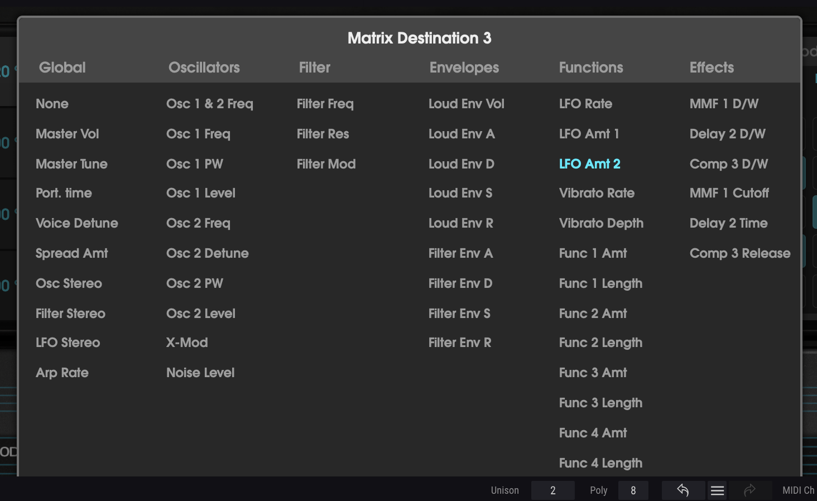The width and height of the screenshot is (817, 501).
Task: Click the Poly voice count field showing 8
Action: click(633, 490)
